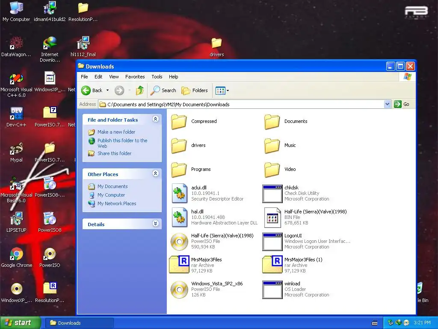Screen dimensions: 438x329
Task: Collapse the Other Places panel
Action: 156,173
